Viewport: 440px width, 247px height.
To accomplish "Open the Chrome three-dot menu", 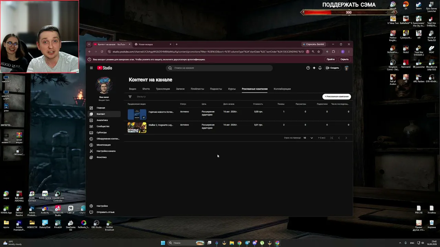I will tap(349, 52).
